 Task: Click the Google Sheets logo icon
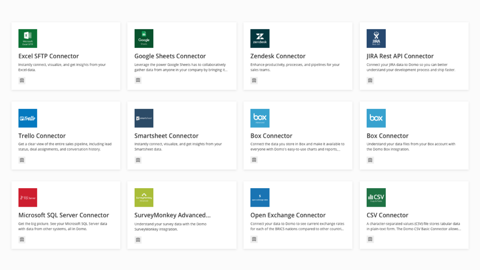coord(144,38)
